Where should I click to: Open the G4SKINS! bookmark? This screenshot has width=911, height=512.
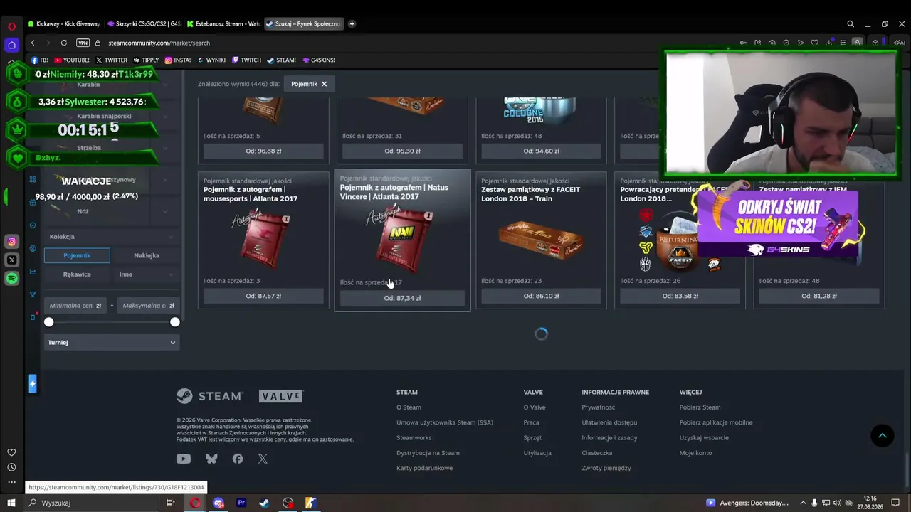tap(318, 60)
